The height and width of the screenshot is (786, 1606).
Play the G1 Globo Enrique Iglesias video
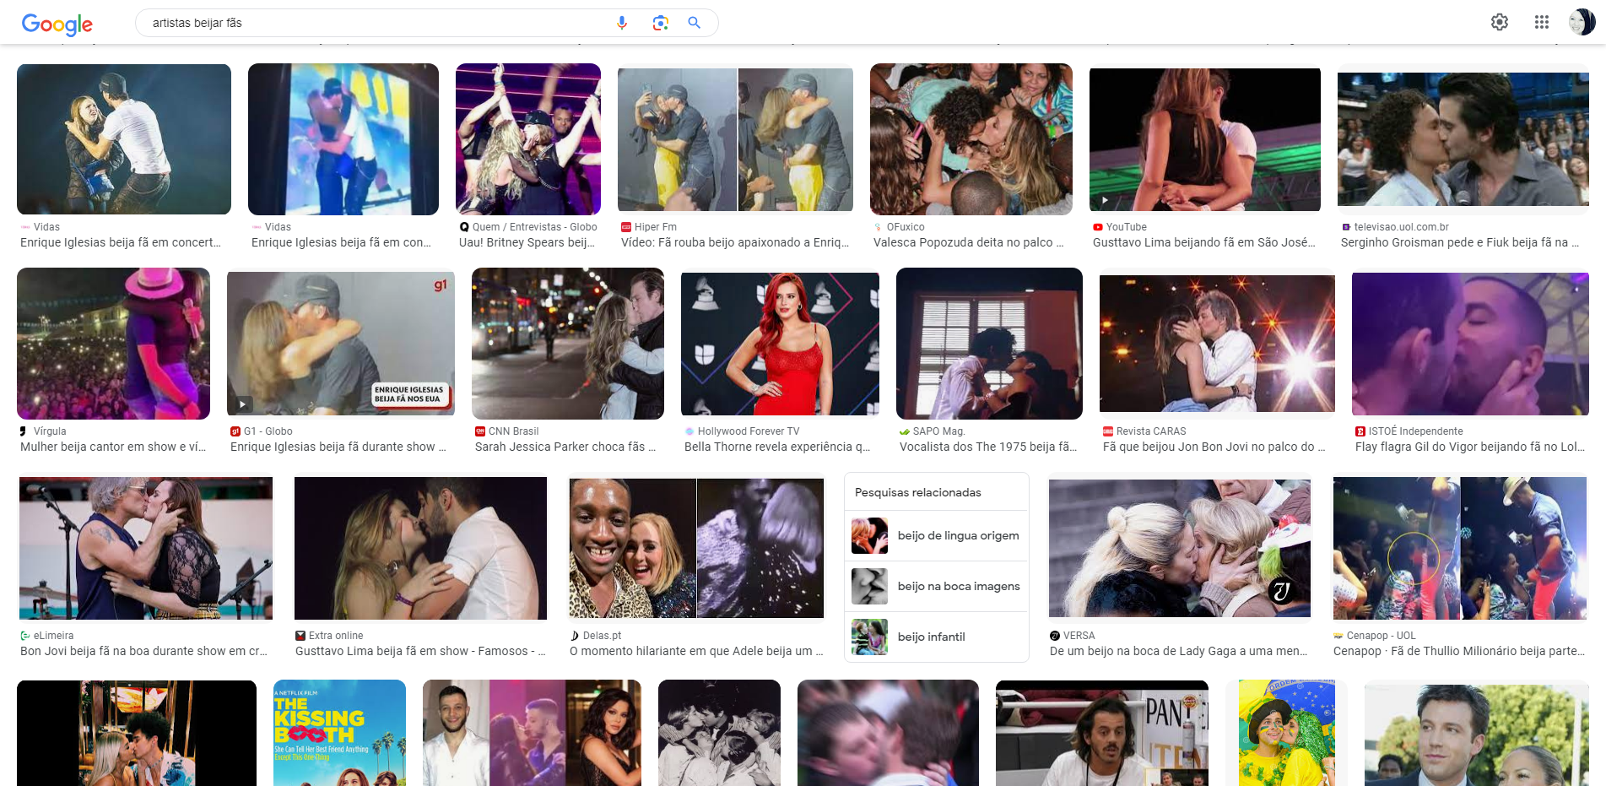pyautogui.click(x=340, y=344)
